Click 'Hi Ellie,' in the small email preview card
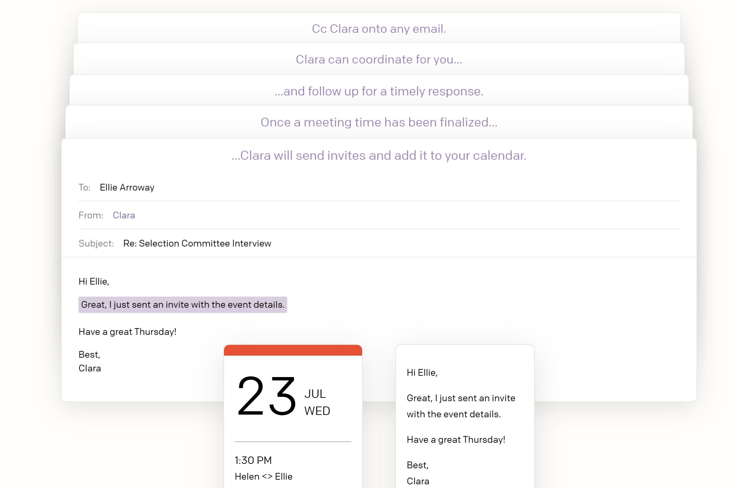 (422, 373)
